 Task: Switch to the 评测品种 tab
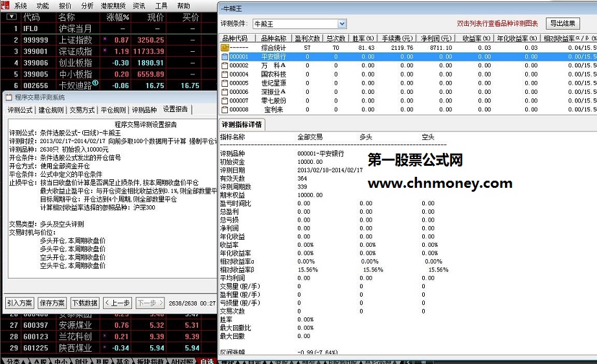pos(144,110)
